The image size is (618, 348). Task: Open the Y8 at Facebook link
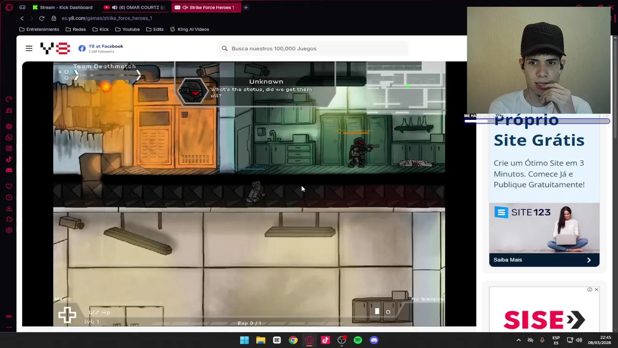point(106,46)
